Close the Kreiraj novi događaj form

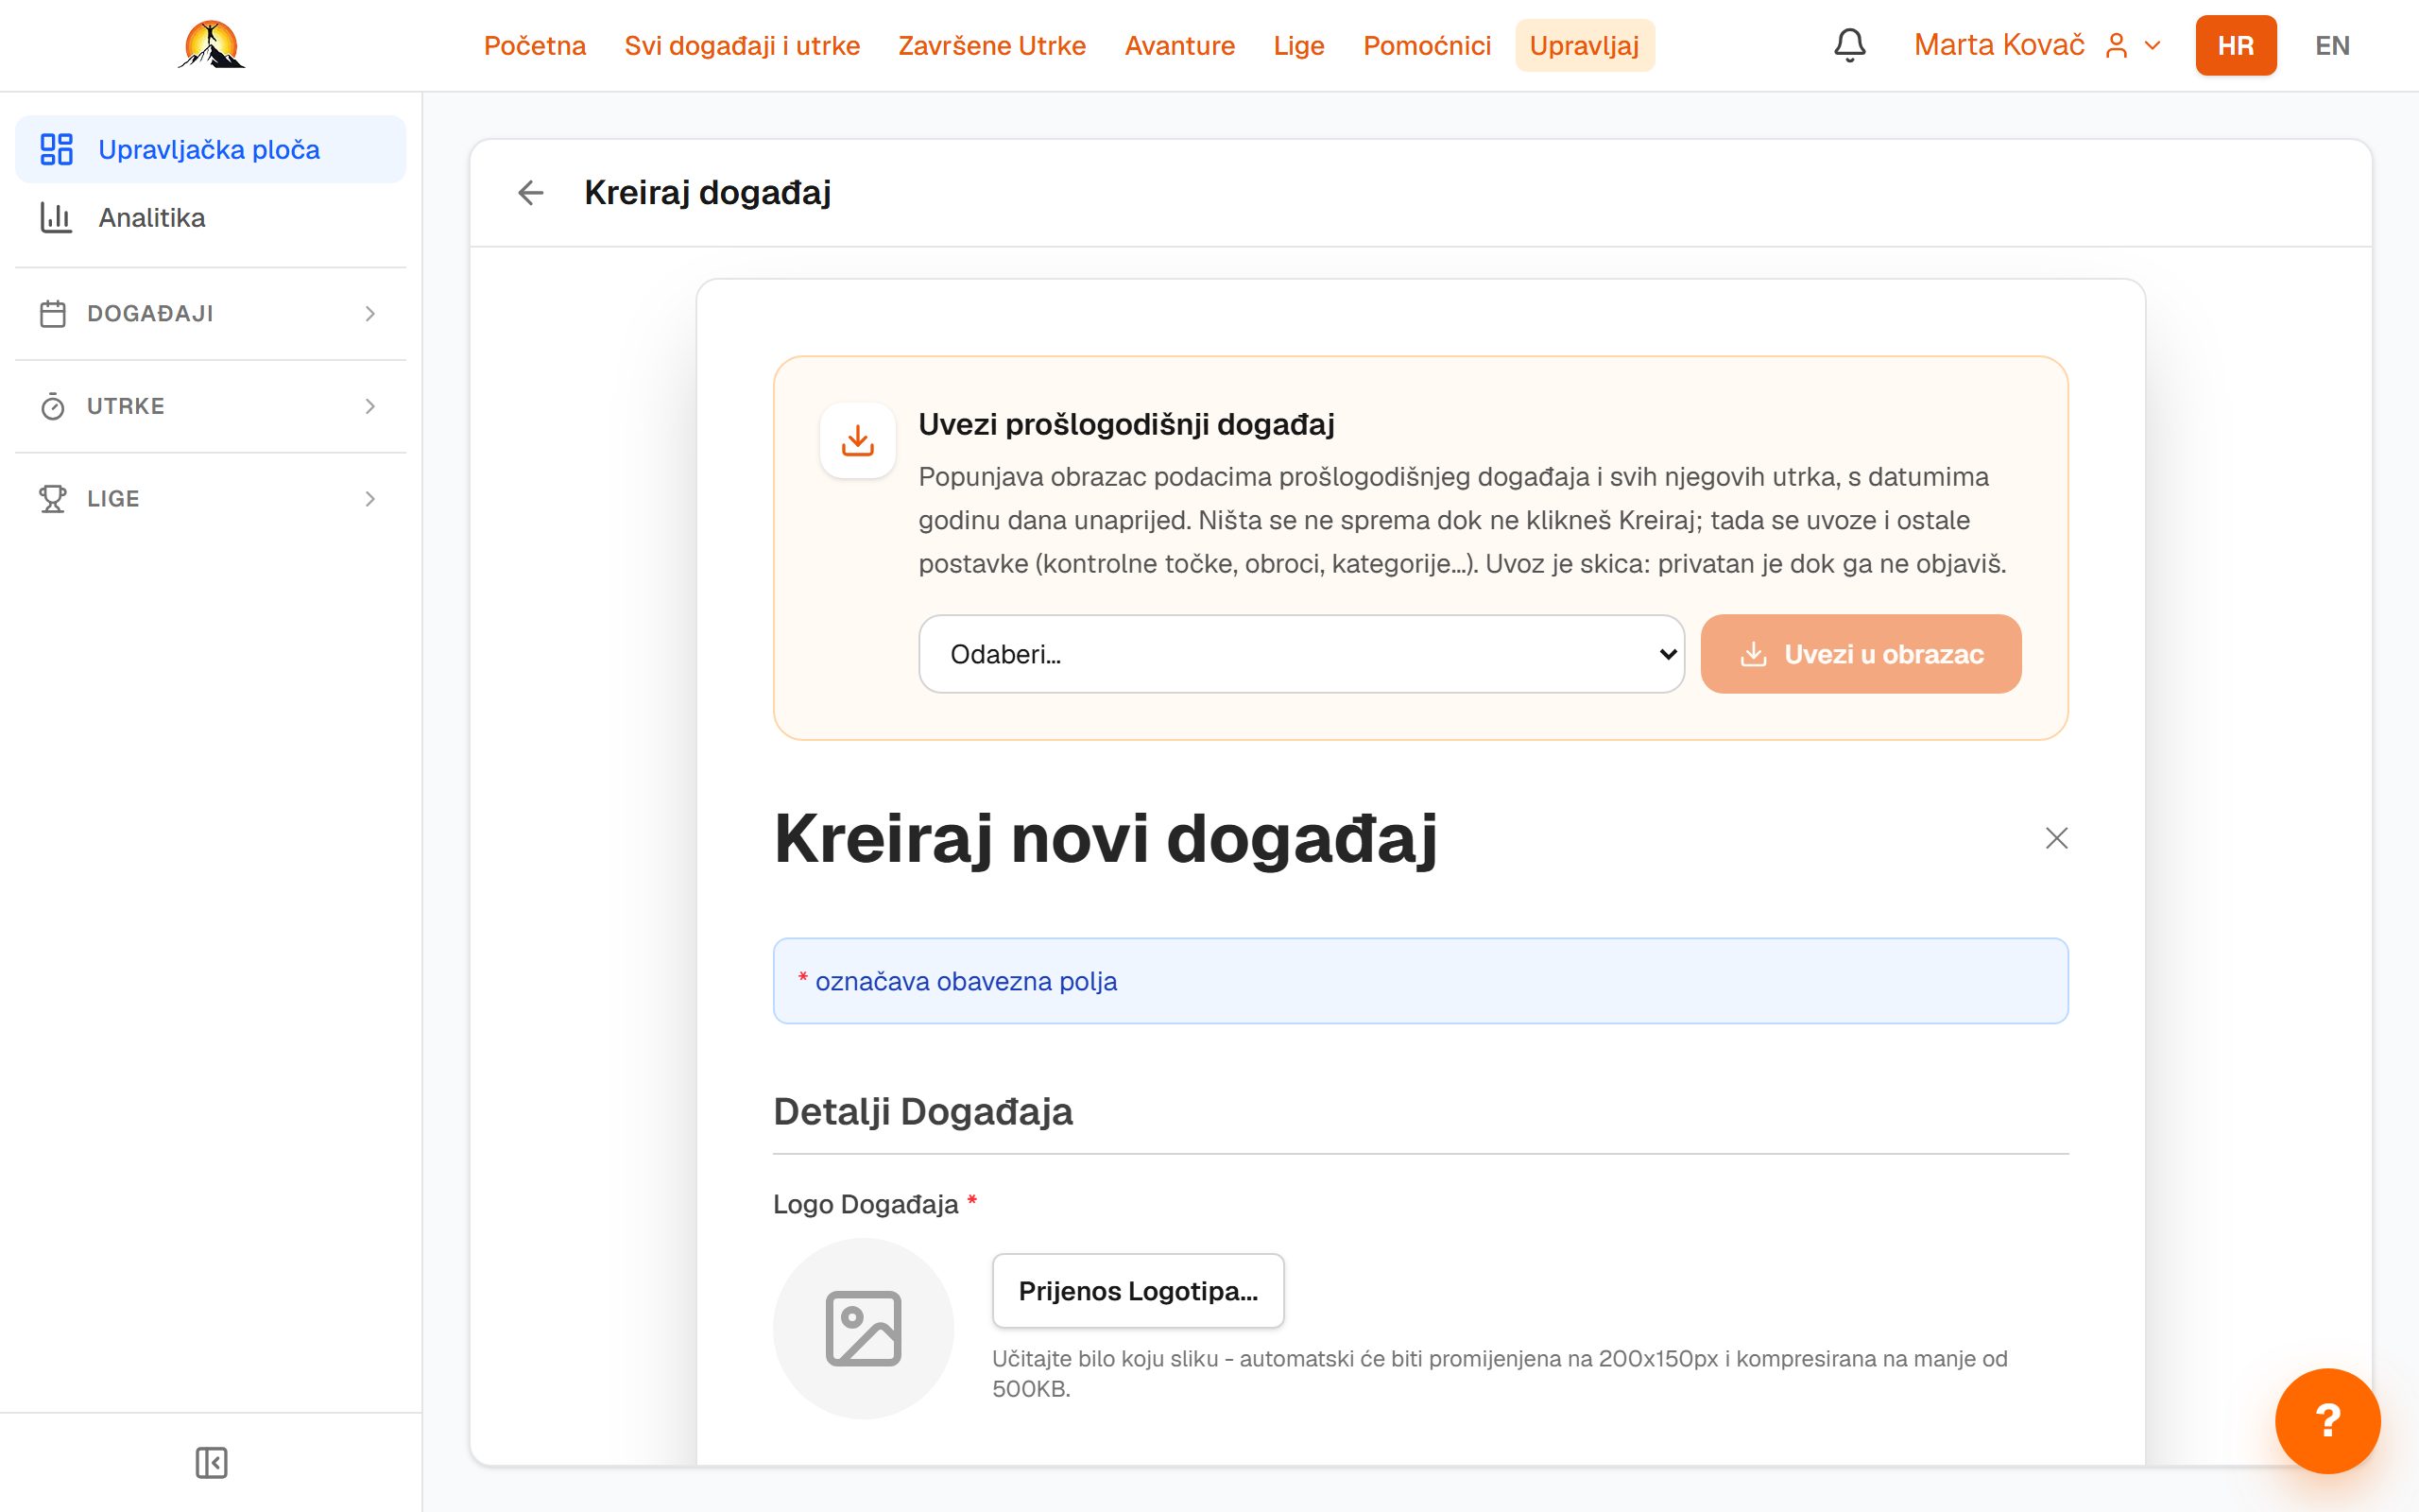(x=2056, y=838)
